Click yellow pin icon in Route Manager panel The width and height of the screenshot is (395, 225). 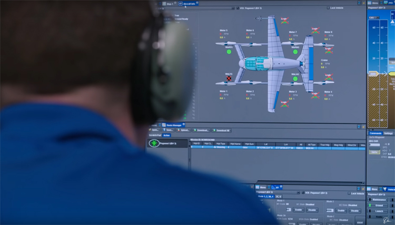pos(363,127)
